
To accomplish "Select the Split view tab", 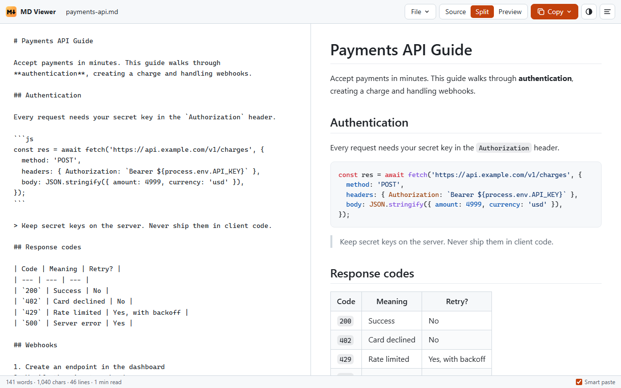I will (482, 12).
